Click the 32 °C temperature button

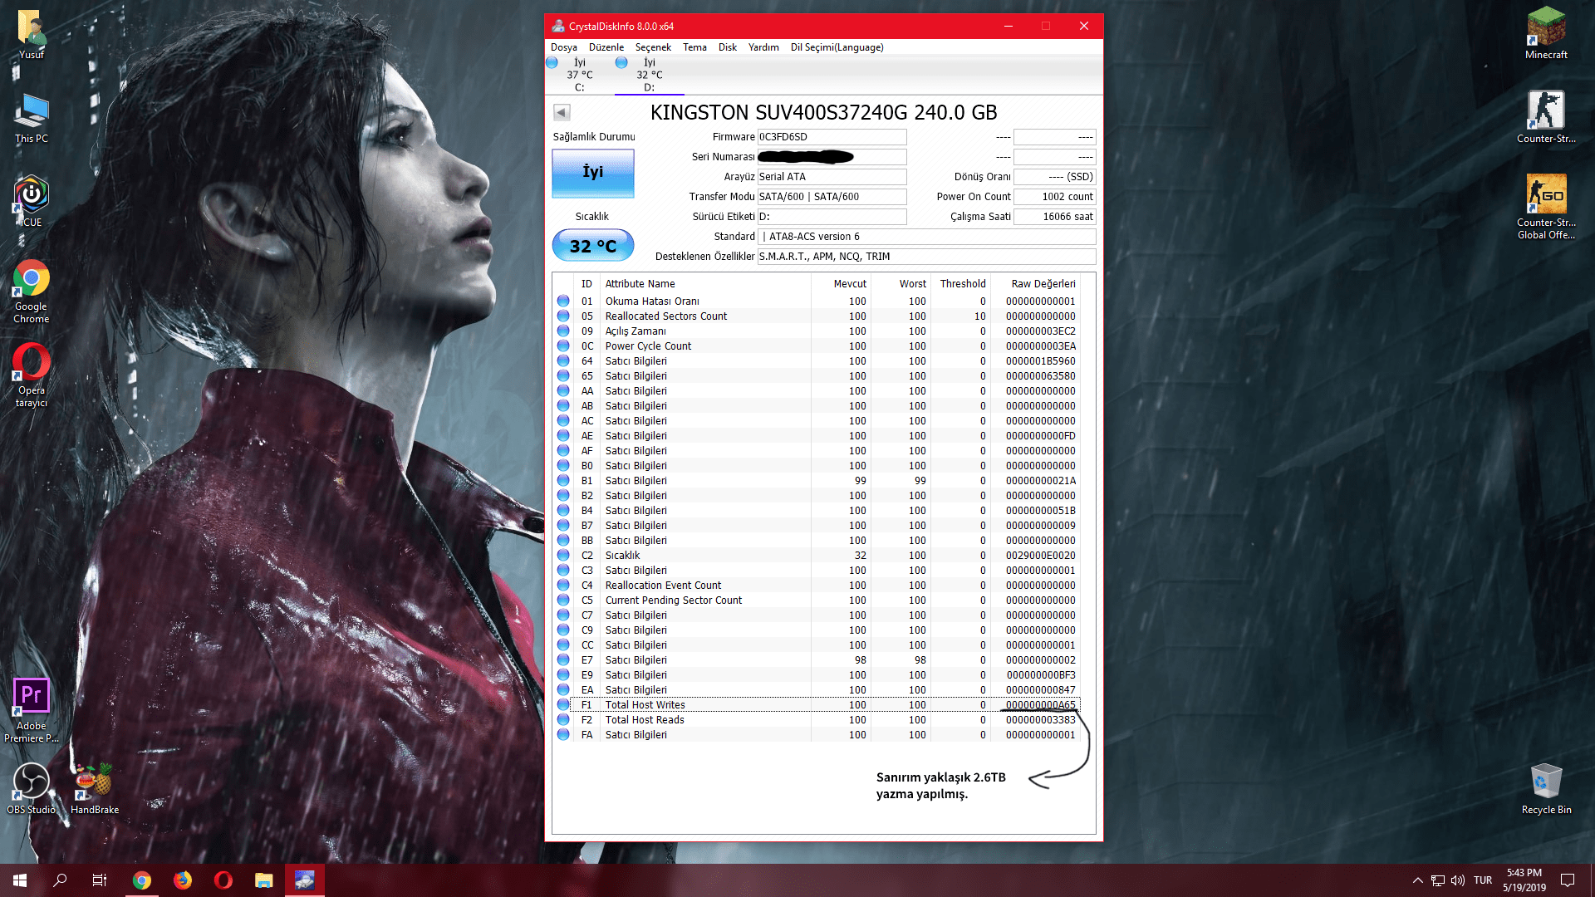592,246
